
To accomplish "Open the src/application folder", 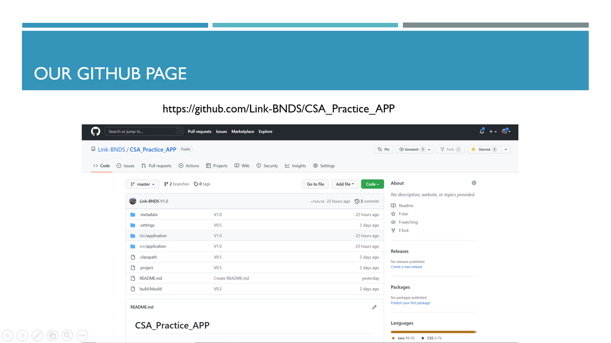I will coord(153,246).
